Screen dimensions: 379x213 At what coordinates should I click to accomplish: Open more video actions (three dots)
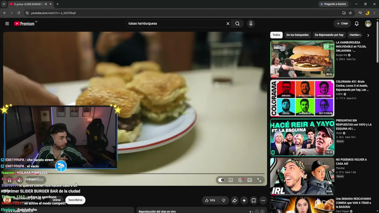(x=263, y=201)
